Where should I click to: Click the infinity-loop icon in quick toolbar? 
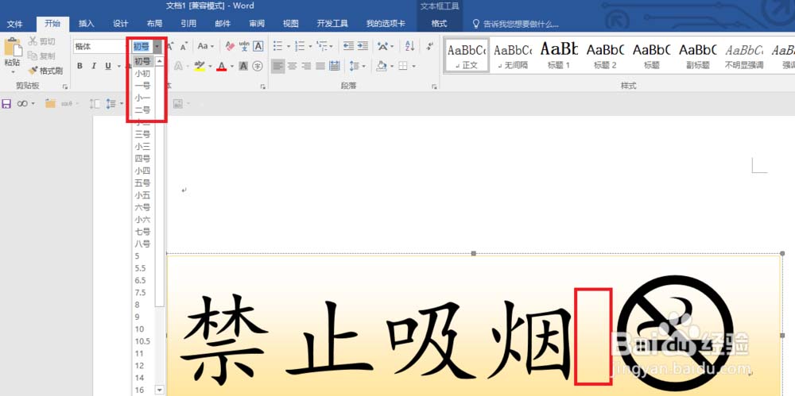22,103
